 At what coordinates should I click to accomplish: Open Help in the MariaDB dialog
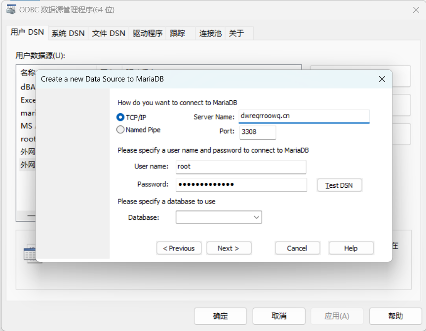[351, 248]
